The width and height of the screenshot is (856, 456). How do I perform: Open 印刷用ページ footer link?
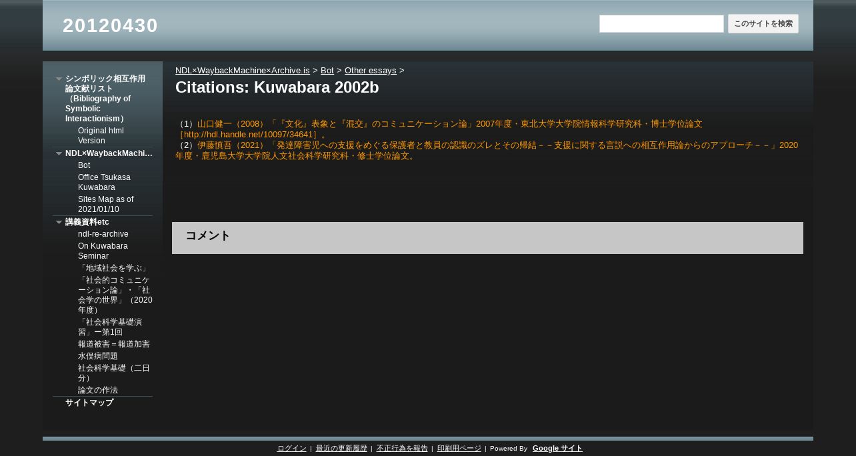(x=459, y=449)
